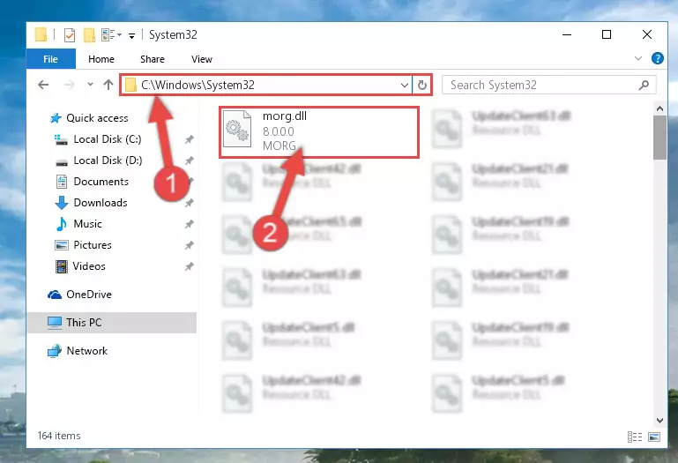Open the view layout quick access icon
This screenshot has width=678, height=463.
click(x=111, y=34)
